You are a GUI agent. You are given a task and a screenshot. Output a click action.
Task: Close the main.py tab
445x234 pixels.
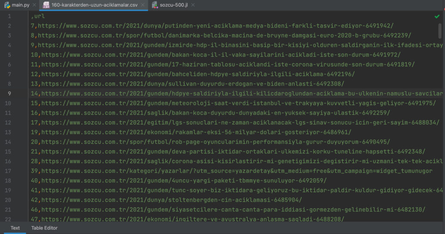(x=34, y=5)
